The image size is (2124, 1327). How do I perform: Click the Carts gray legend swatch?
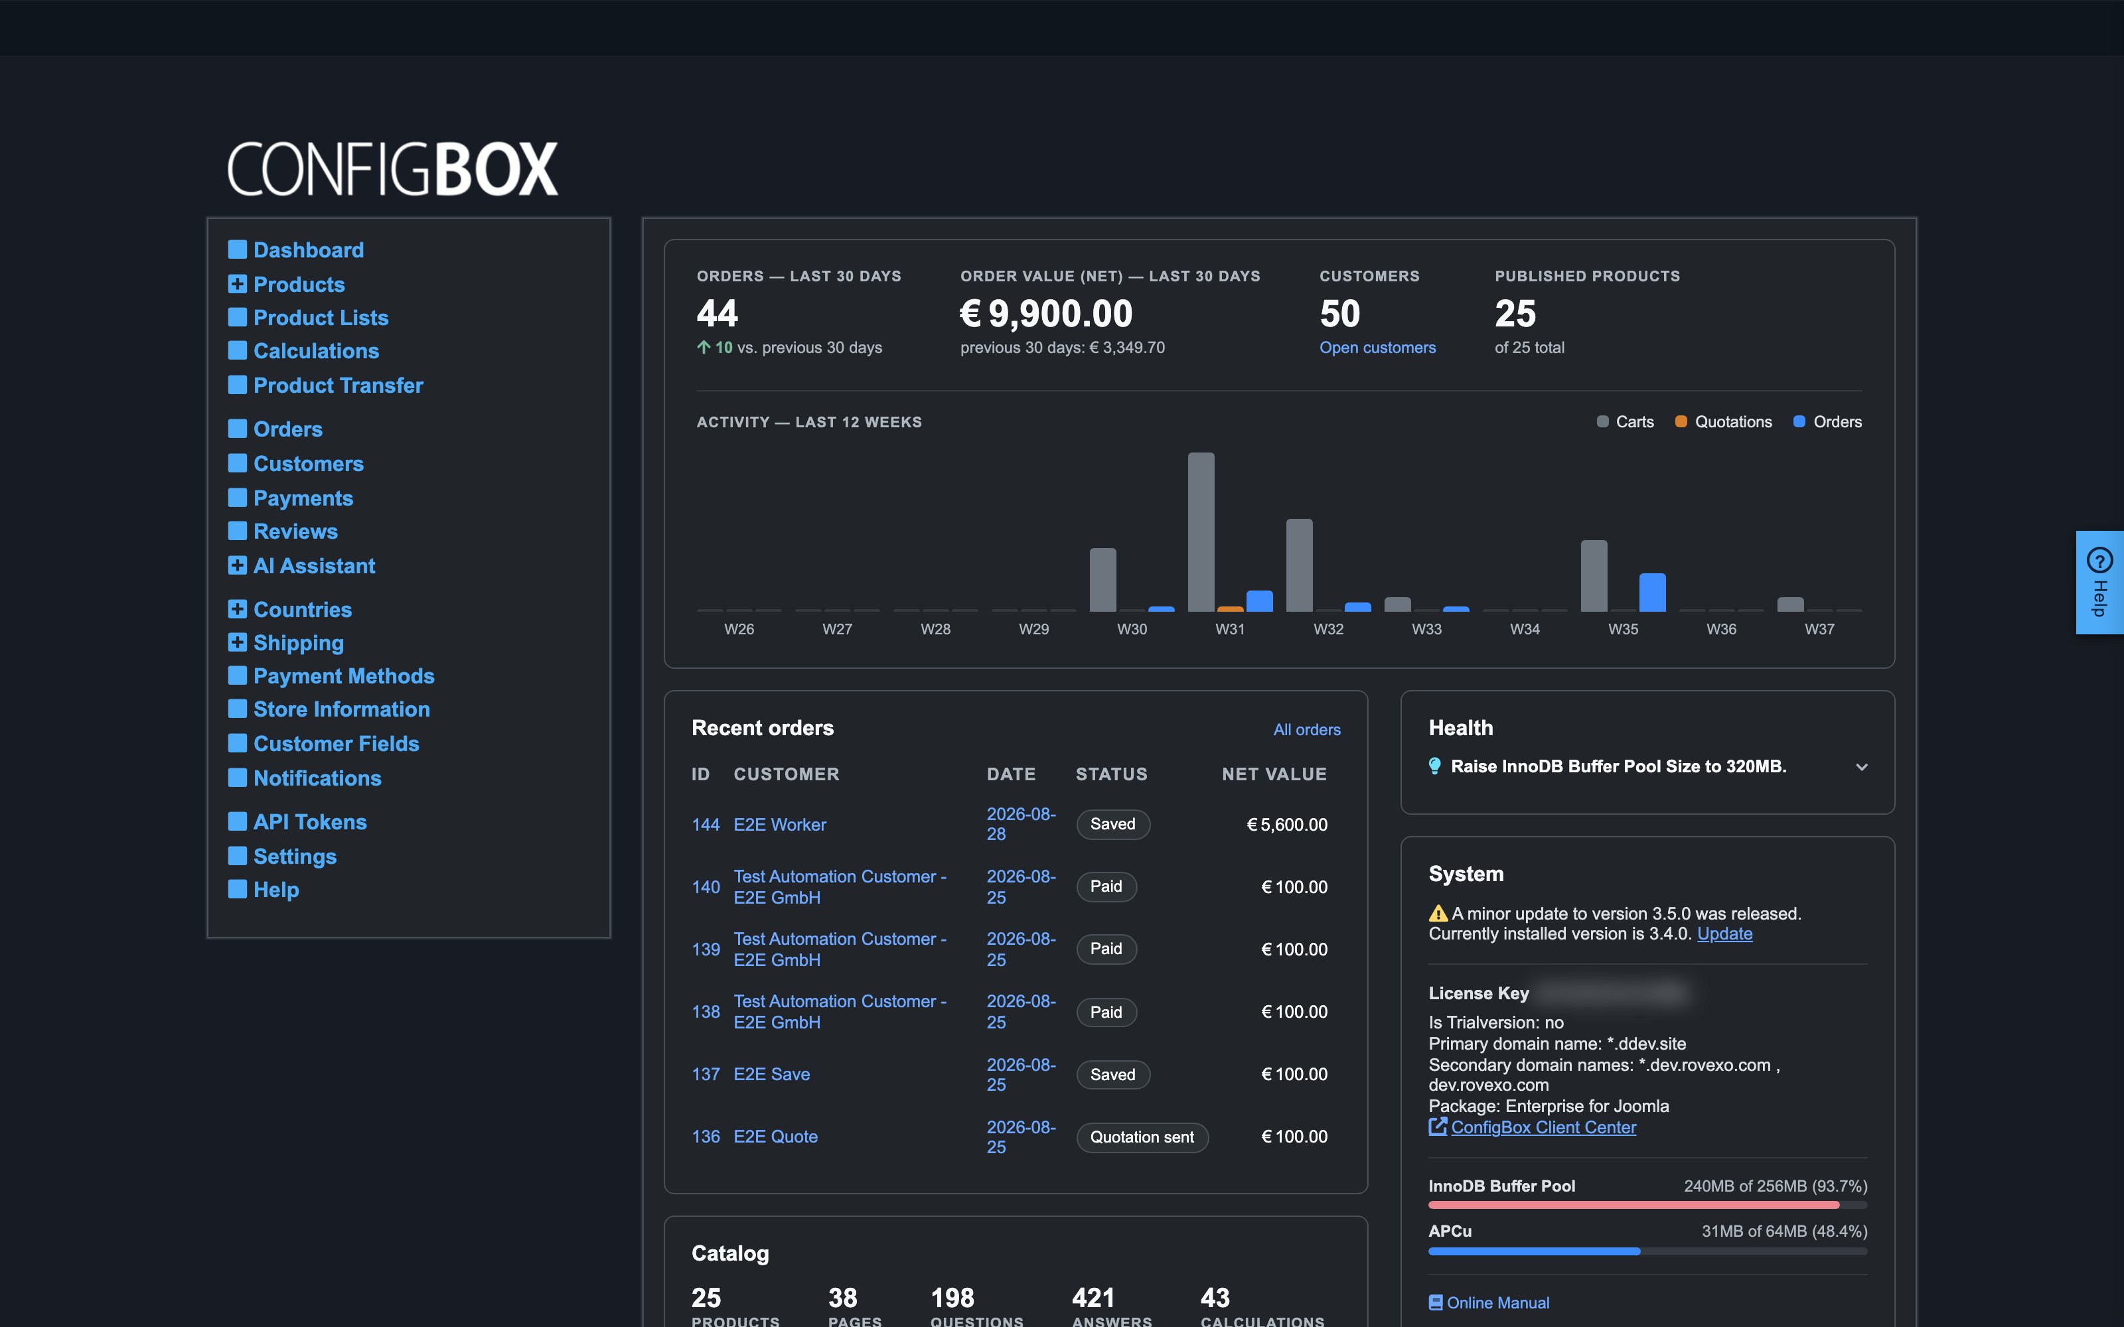(x=1603, y=422)
